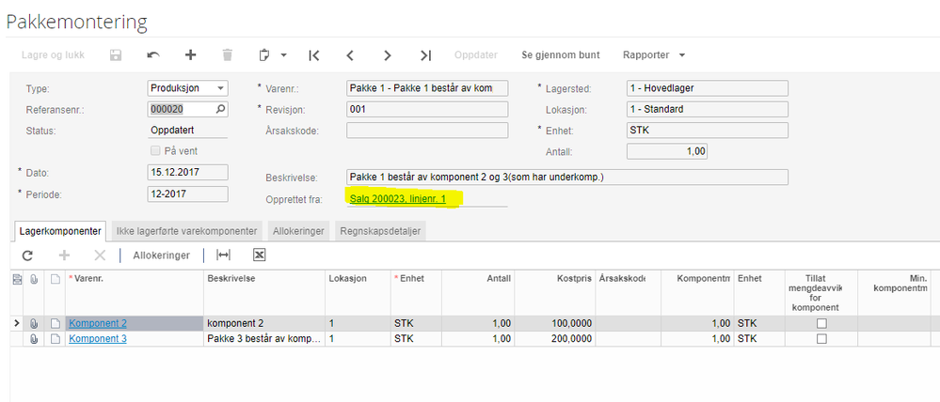The height and width of the screenshot is (402, 940).
Task: Click the 100,0000 cost cell
Action: (x=555, y=324)
